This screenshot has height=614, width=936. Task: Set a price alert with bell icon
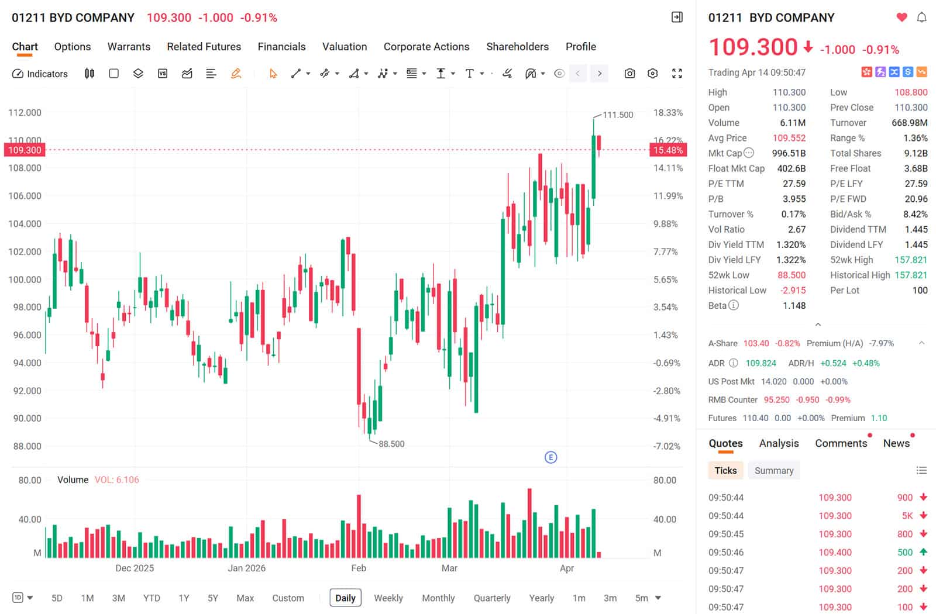click(x=921, y=18)
